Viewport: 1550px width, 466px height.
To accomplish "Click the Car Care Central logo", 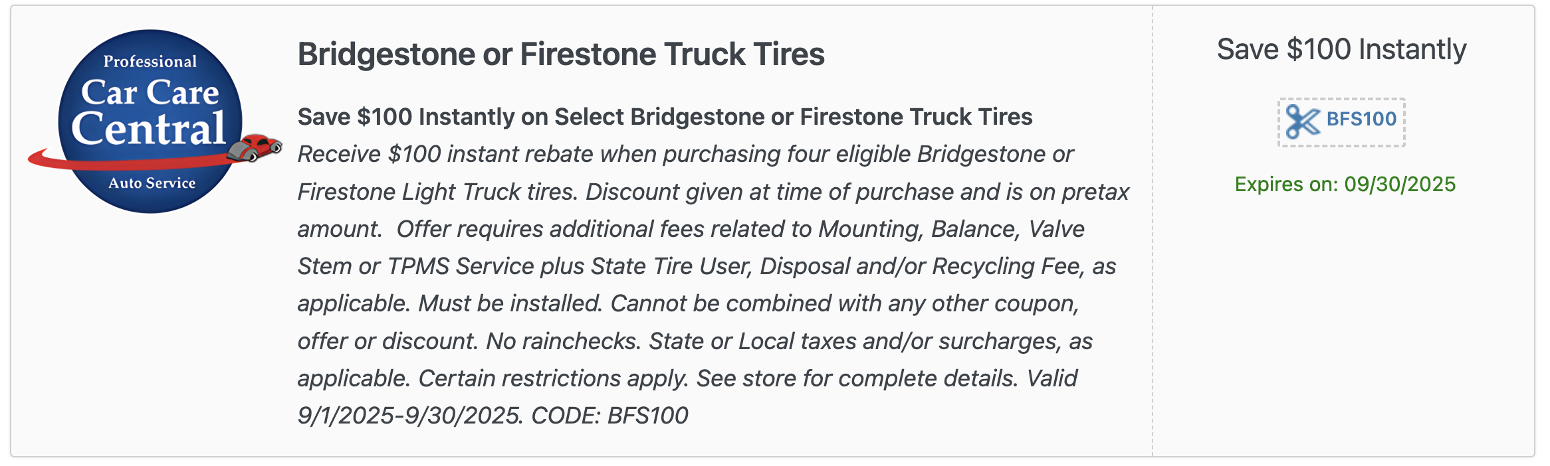I will point(154,121).
